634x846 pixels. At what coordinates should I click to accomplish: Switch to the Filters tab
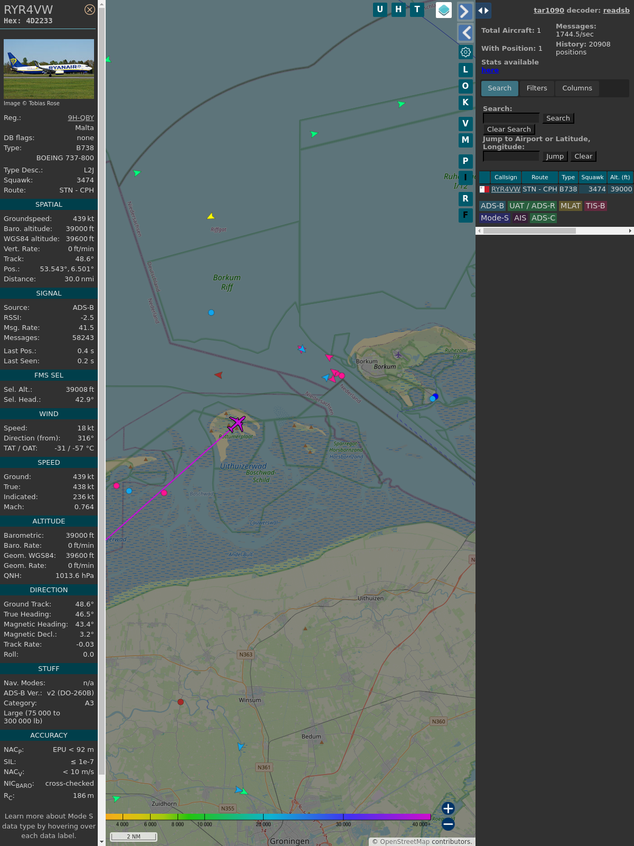point(536,88)
